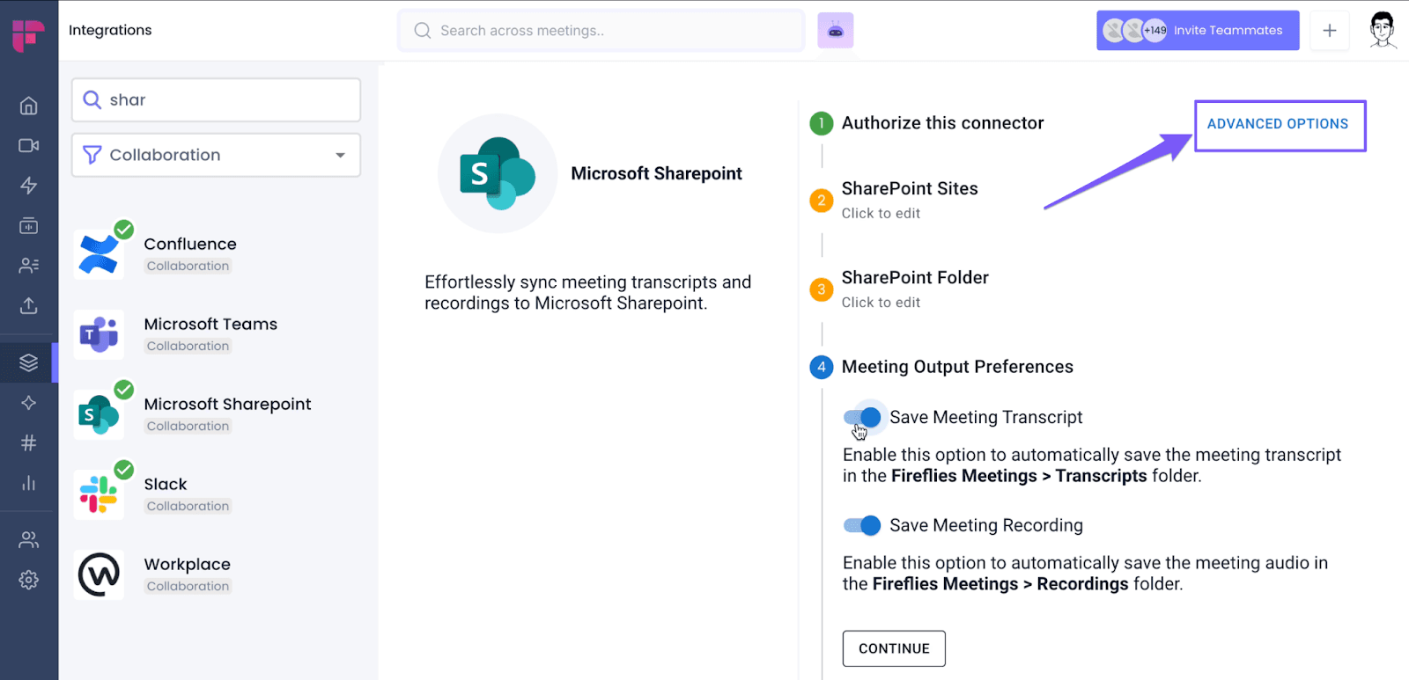Click the upload icon in the sidebar
Screen dimensions: 1409x680
click(28, 305)
